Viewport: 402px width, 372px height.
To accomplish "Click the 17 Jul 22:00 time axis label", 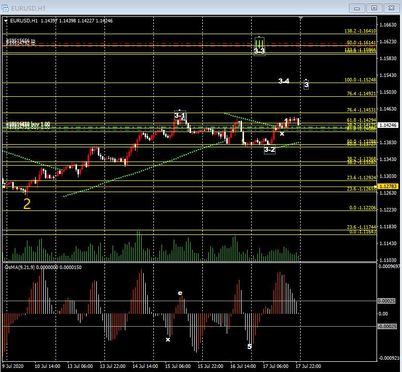I will tap(308, 366).
